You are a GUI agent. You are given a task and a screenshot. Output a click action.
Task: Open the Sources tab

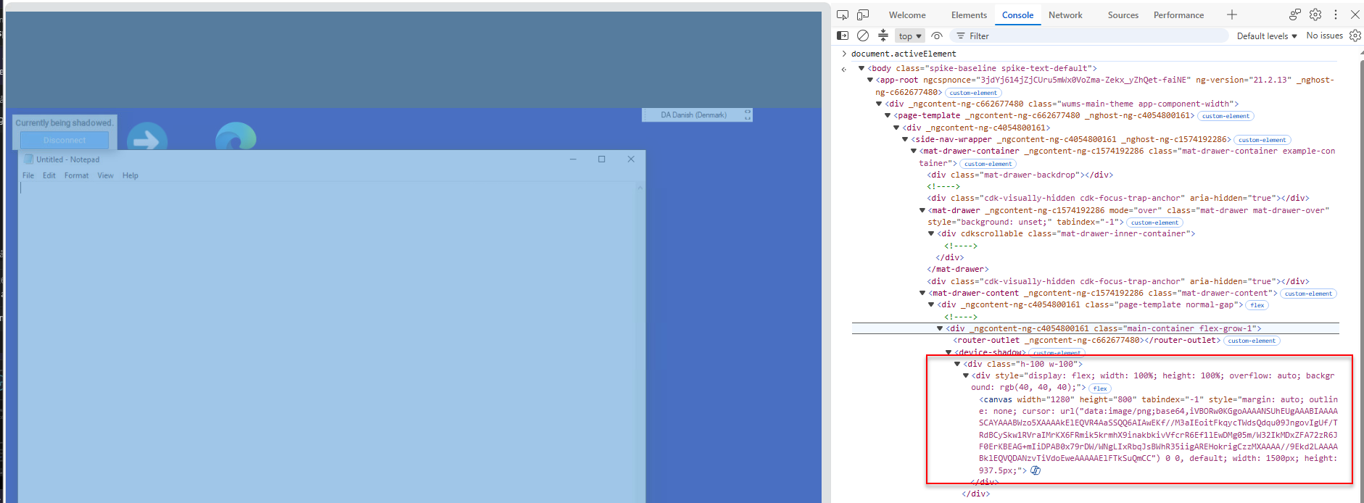click(1123, 14)
